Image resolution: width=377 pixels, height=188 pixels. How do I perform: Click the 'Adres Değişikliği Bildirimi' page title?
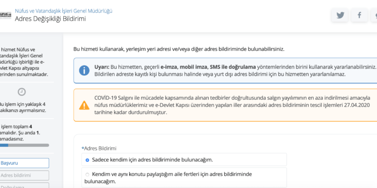coord(50,19)
